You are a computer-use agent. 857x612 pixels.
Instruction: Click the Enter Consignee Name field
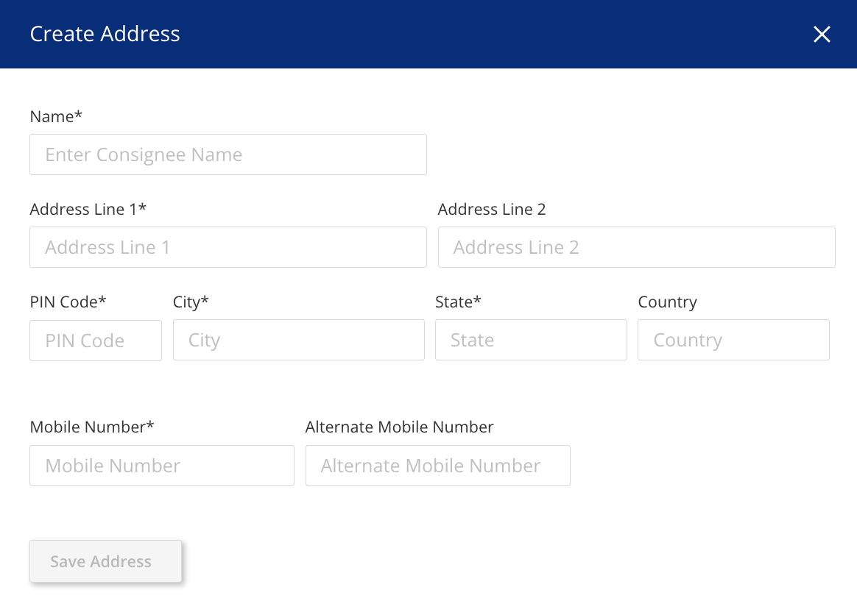[228, 154]
